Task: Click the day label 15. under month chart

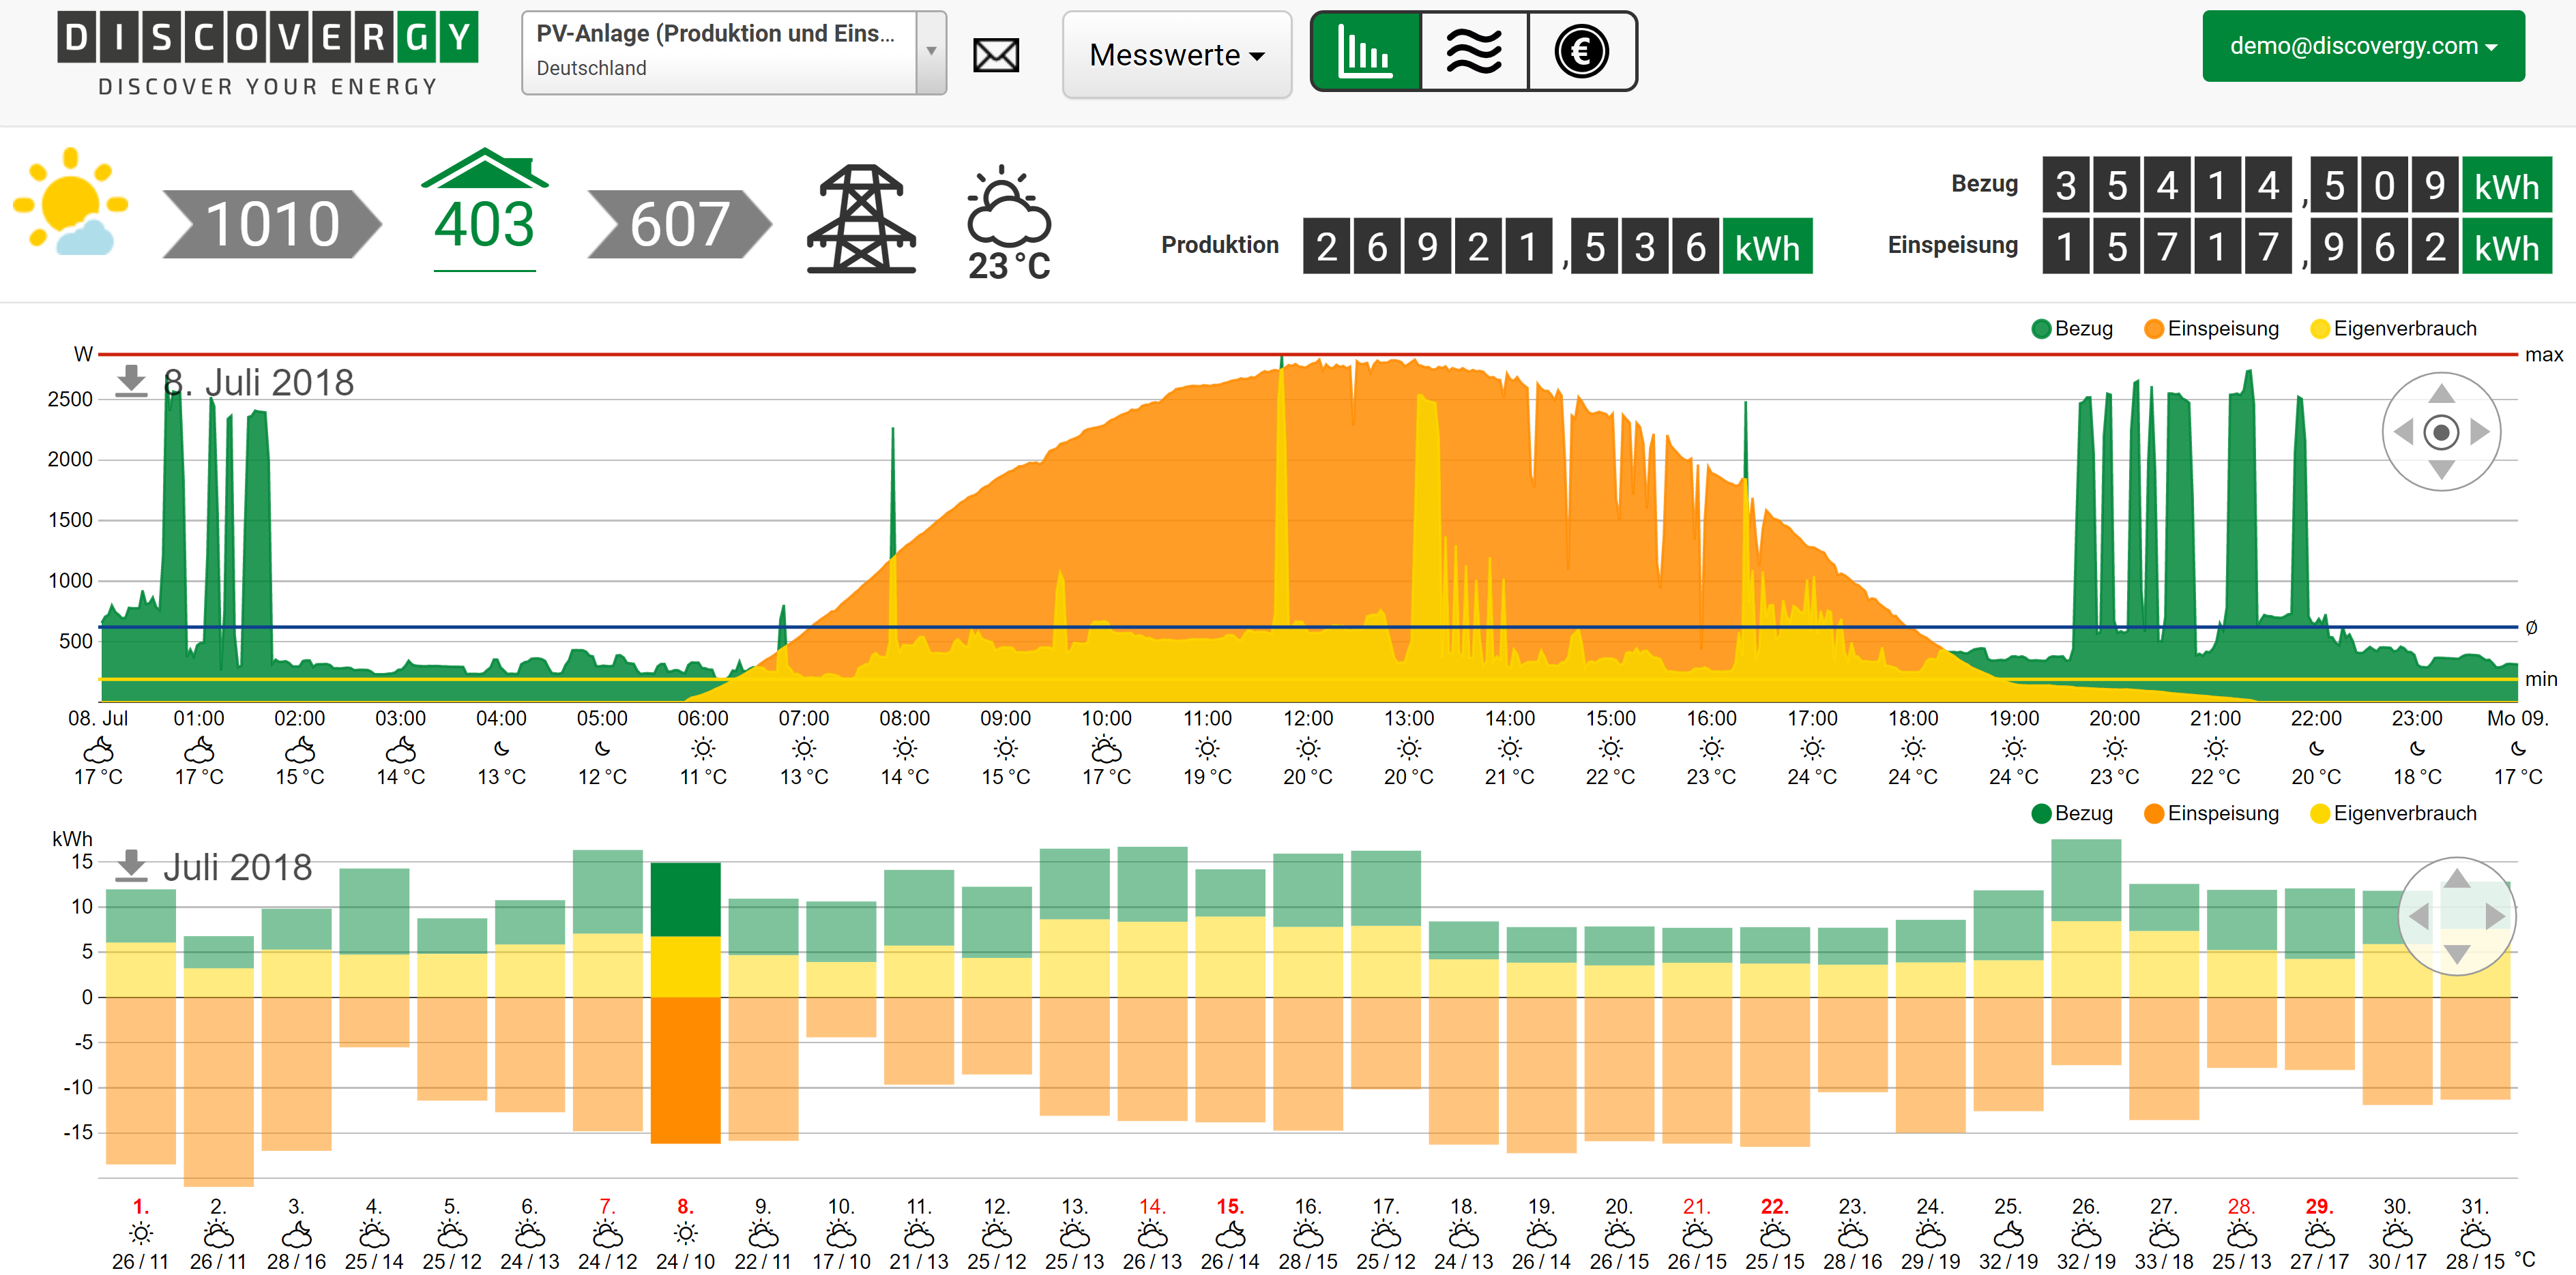Action: click(x=1230, y=1206)
